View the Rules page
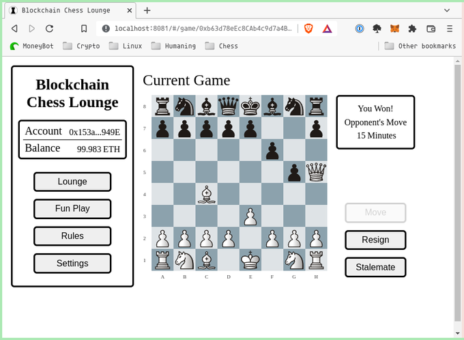Image resolution: width=464 pixels, height=340 pixels. (x=72, y=236)
